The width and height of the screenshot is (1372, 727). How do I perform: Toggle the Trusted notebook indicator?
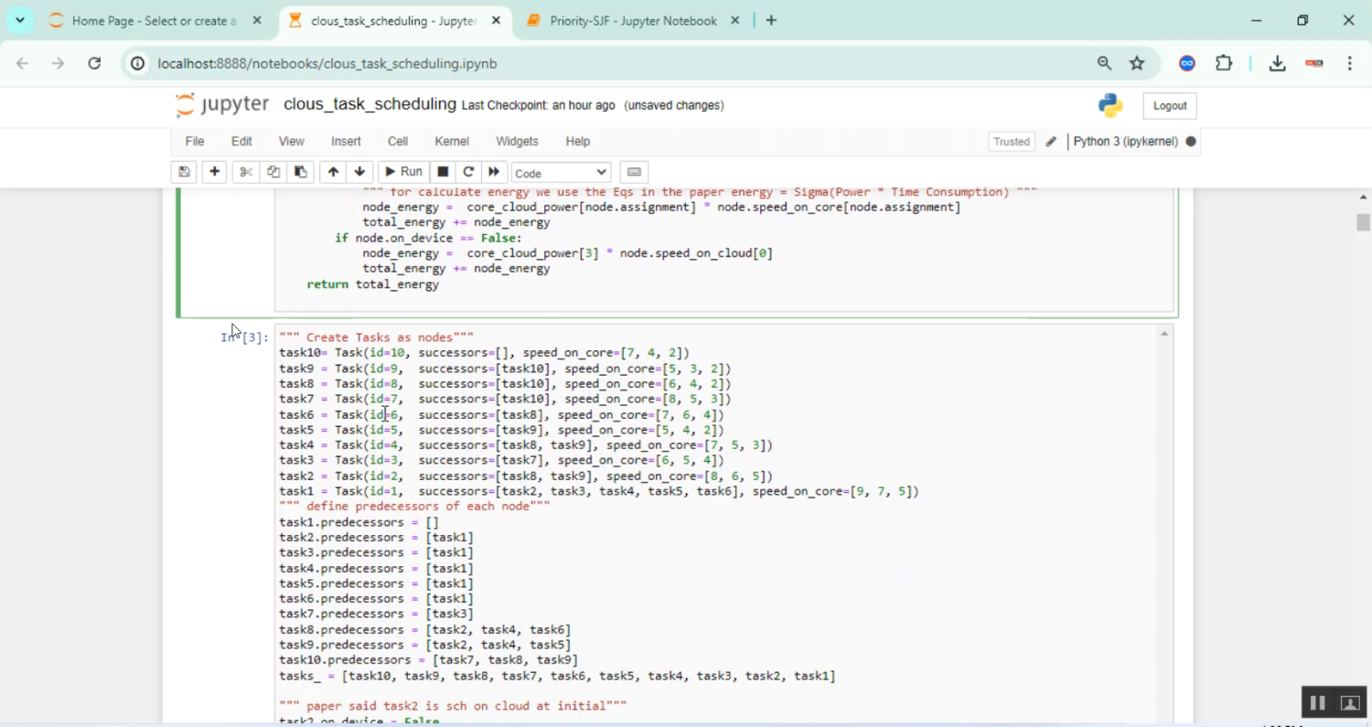click(1011, 142)
